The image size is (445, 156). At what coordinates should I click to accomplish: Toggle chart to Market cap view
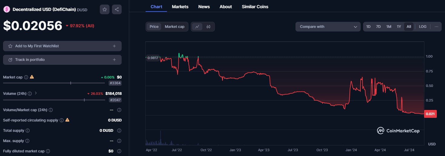[174, 27]
